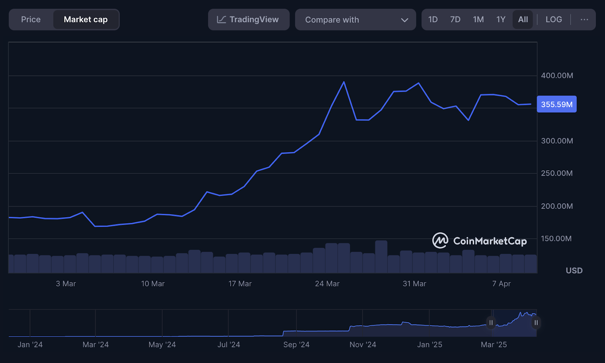
Task: Set time range to 1D
Action: (433, 20)
